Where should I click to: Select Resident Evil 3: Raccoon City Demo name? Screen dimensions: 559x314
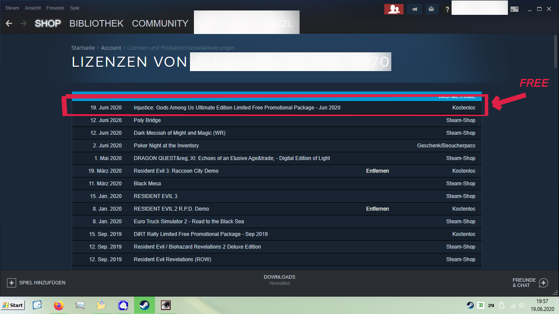point(176,171)
